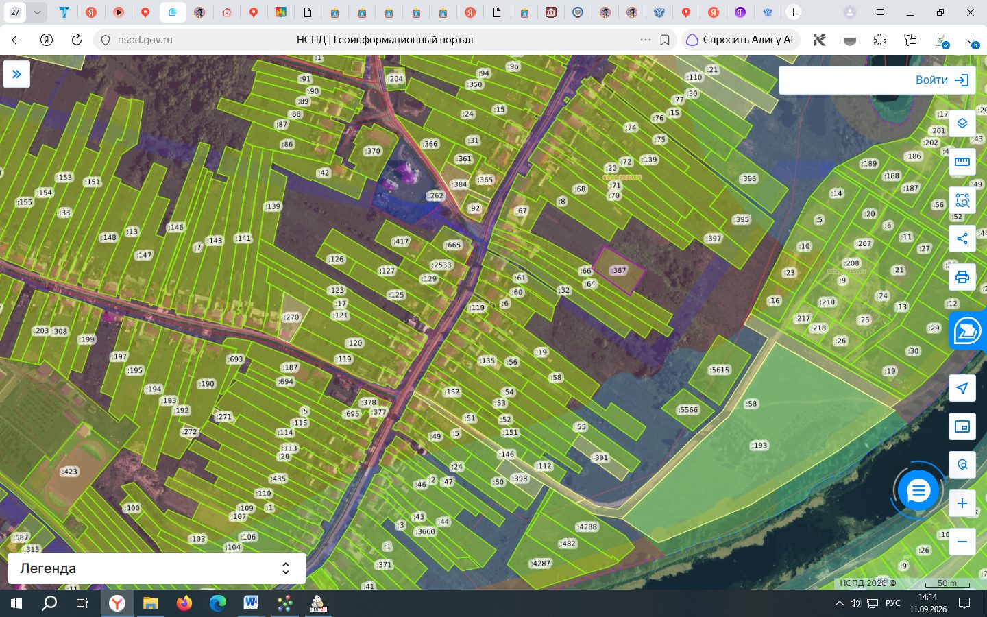Click the Войти login button
Screen dimensions: 987x617
click(942, 80)
